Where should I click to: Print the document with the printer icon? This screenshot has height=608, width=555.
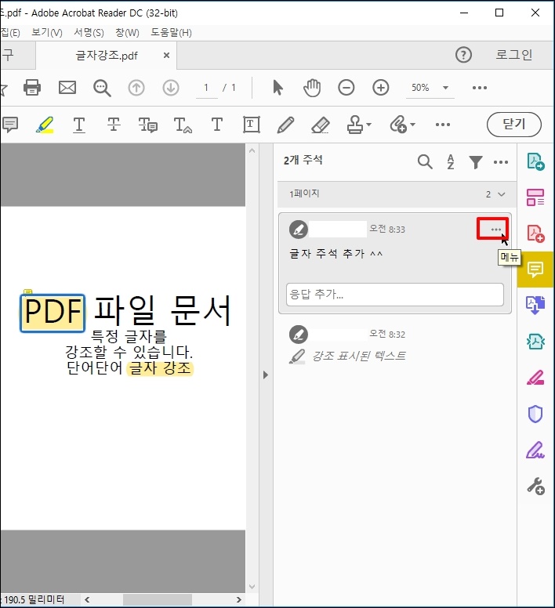(x=32, y=87)
